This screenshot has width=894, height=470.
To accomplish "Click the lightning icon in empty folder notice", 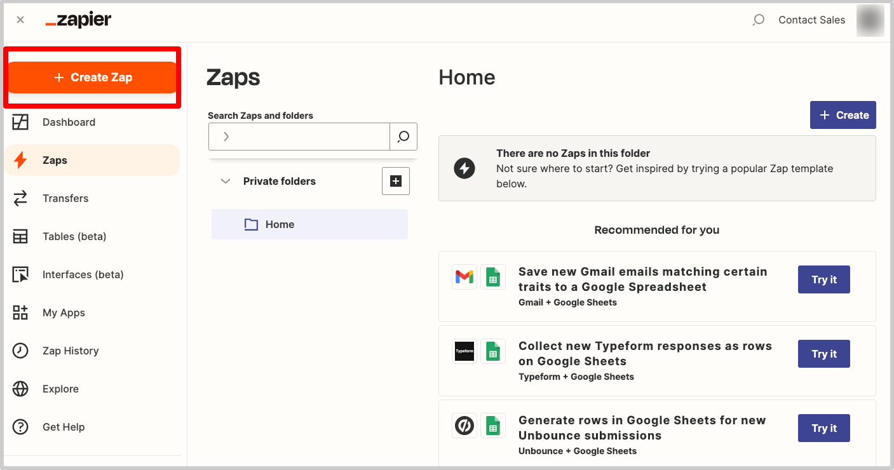I will [464, 168].
